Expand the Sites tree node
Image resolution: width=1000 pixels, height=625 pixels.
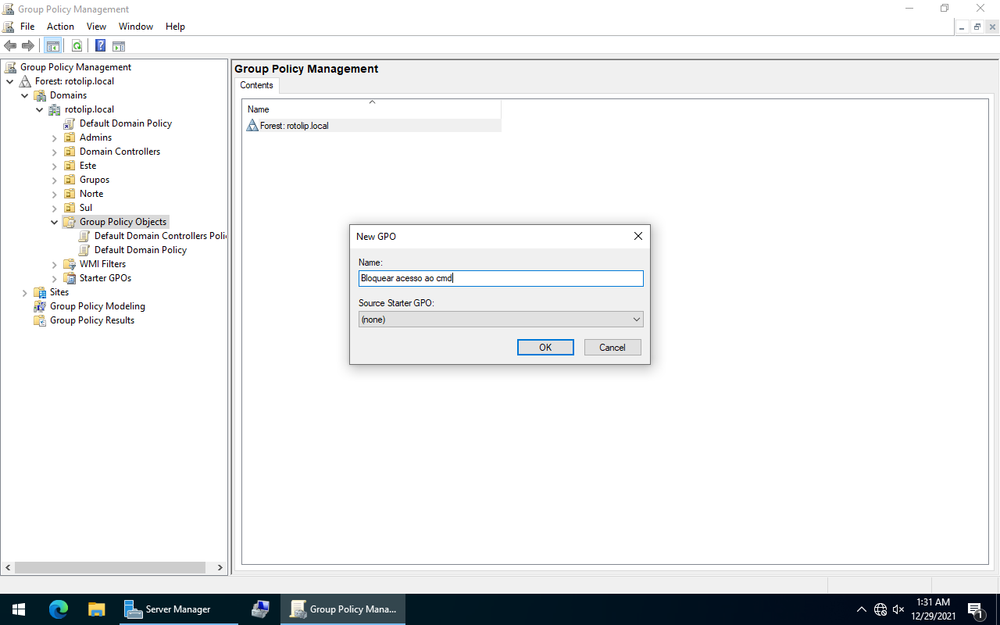click(25, 293)
